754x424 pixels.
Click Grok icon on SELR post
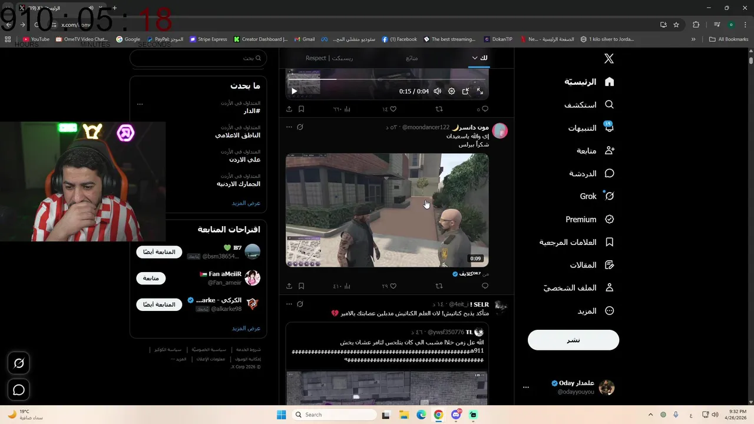pos(300,304)
